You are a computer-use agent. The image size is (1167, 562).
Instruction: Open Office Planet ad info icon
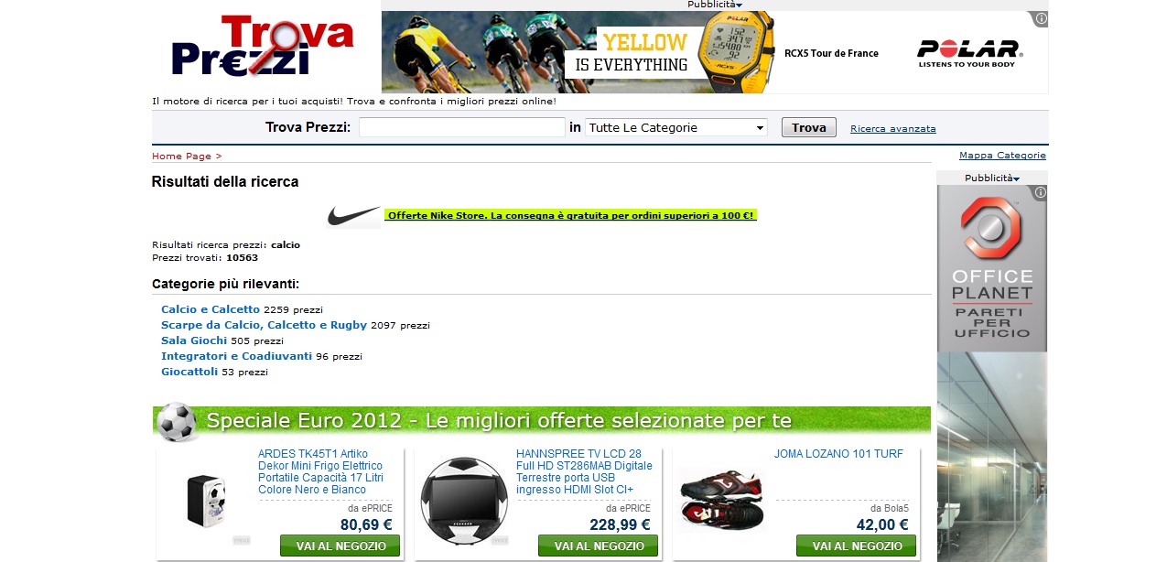click(x=1040, y=192)
